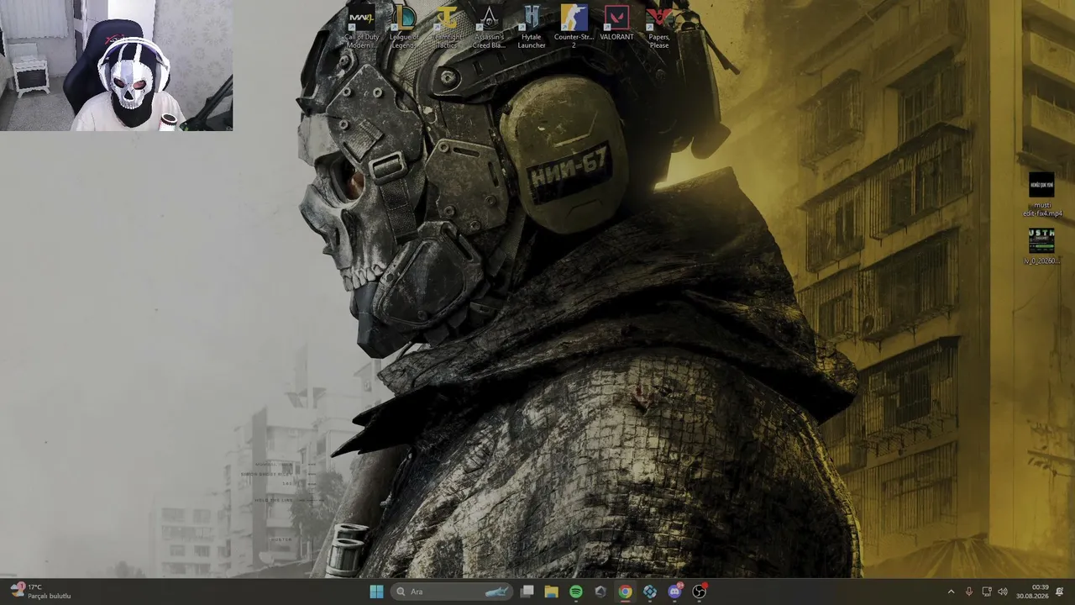Open network settings from the system tray
Viewport: 1075px width, 605px height.
(x=987, y=592)
